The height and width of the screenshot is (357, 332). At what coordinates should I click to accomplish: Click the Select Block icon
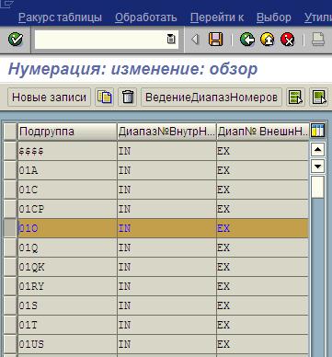319,98
